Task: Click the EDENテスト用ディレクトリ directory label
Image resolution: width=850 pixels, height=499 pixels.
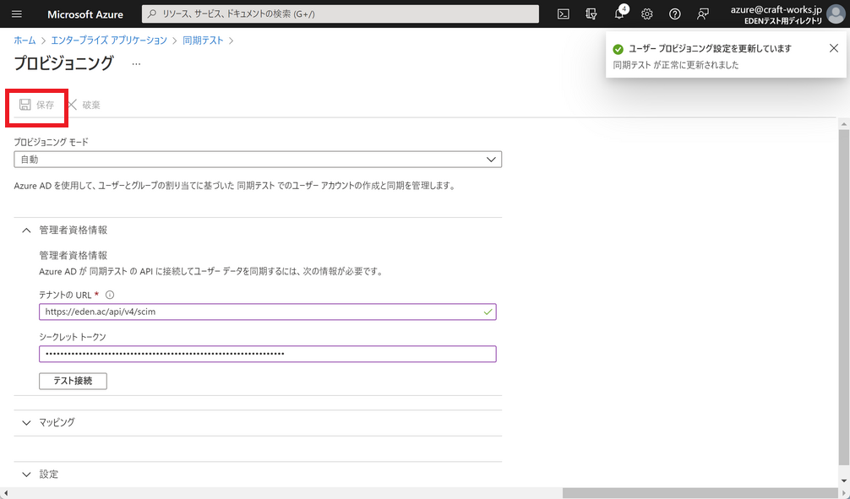Action: (x=782, y=20)
